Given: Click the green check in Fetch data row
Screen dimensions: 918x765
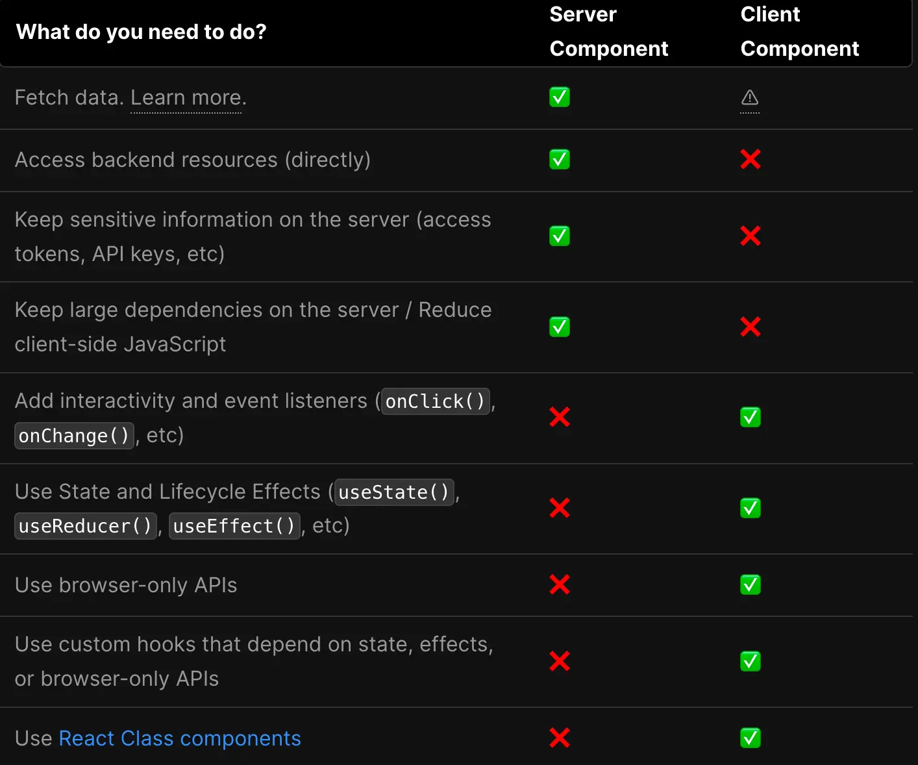Looking at the screenshot, I should tap(560, 97).
